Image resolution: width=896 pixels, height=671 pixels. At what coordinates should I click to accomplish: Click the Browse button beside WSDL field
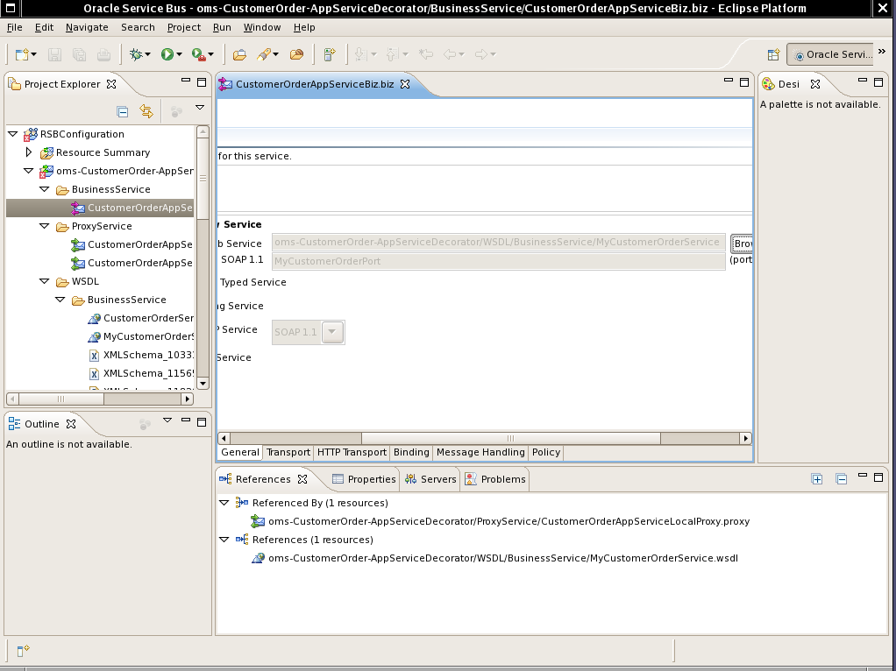742,243
